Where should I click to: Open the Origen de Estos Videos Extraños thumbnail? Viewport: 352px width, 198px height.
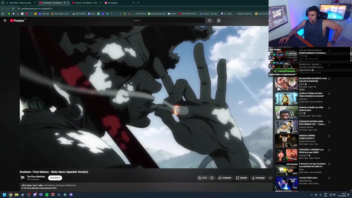point(286,98)
